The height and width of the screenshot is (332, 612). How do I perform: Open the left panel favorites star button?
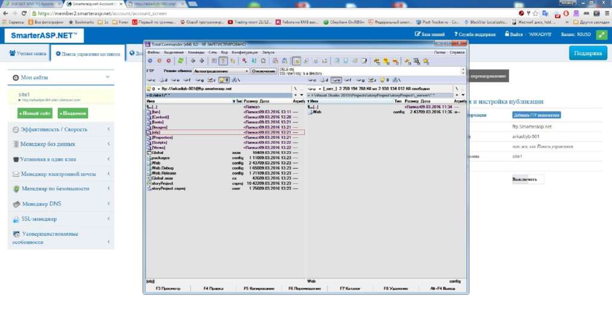(x=295, y=95)
